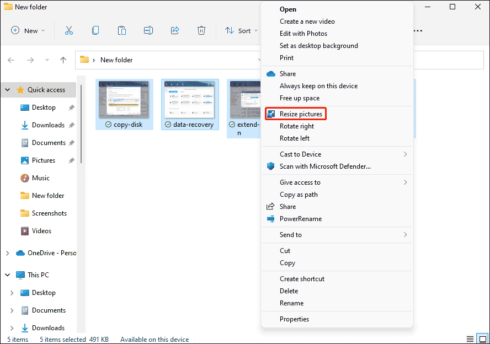Click the up-arrow to go to parent folder
This screenshot has width=490, height=344.
63,60
